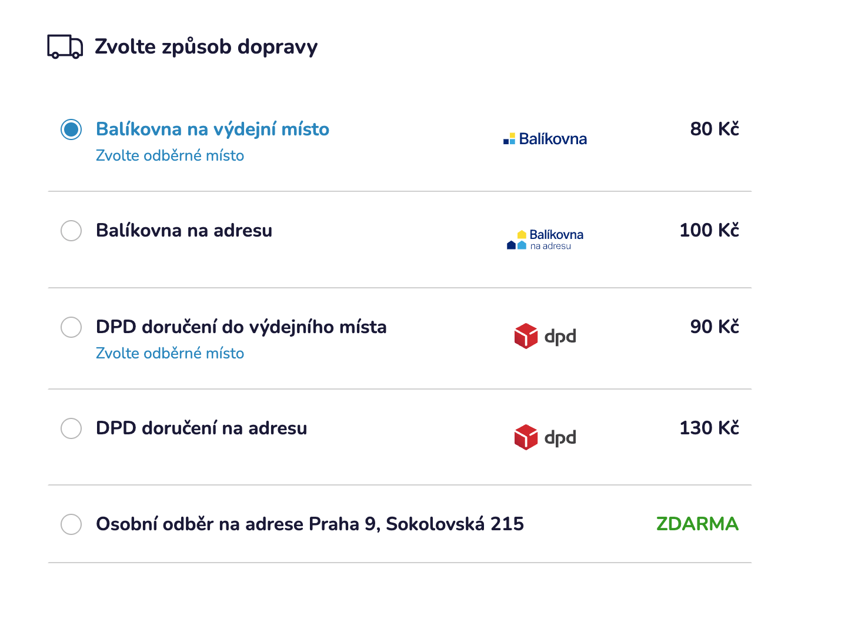The width and height of the screenshot is (848, 625).
Task: Select Osobní odběr Praha 9 radio button
Action: click(x=71, y=524)
